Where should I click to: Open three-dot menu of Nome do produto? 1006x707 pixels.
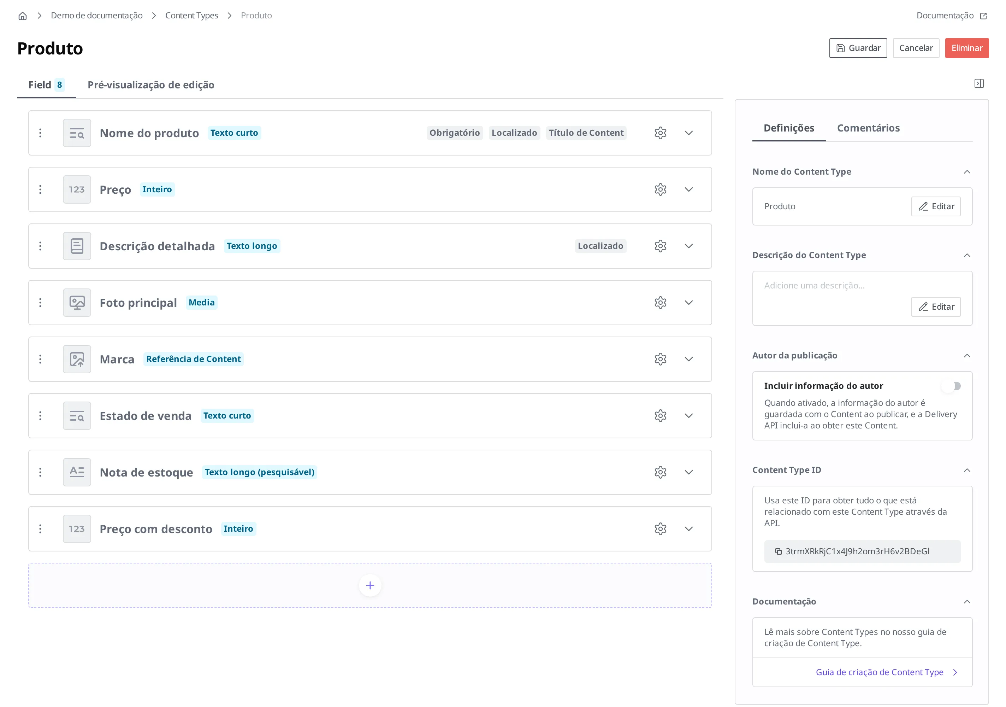(40, 133)
